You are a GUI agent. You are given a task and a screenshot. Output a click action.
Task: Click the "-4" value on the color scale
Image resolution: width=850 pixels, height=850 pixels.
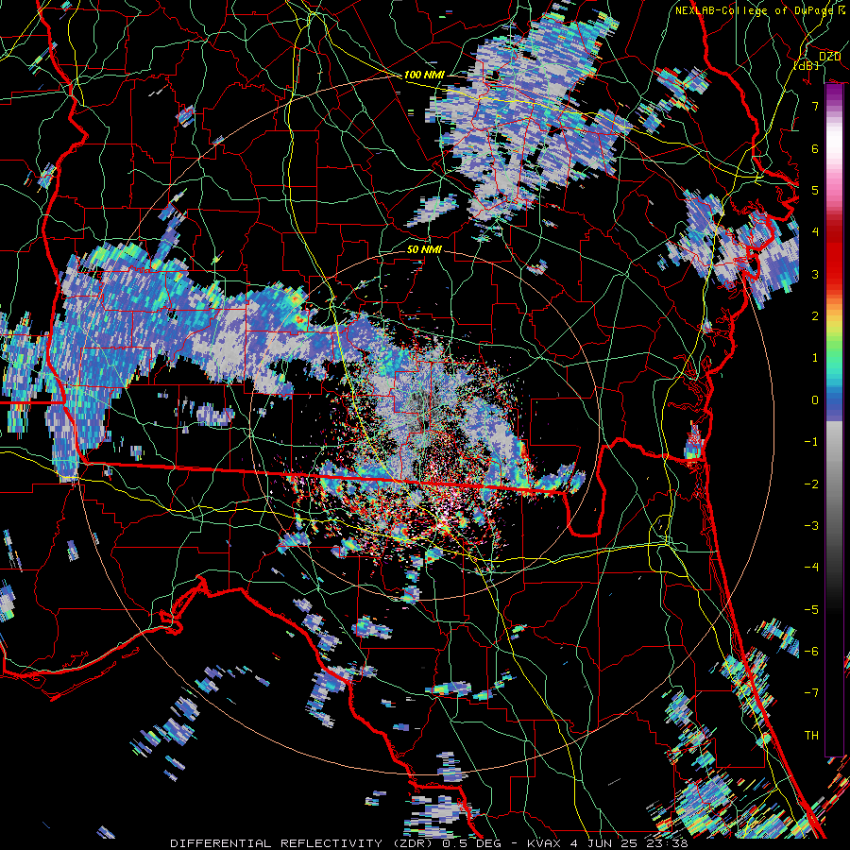tap(811, 568)
